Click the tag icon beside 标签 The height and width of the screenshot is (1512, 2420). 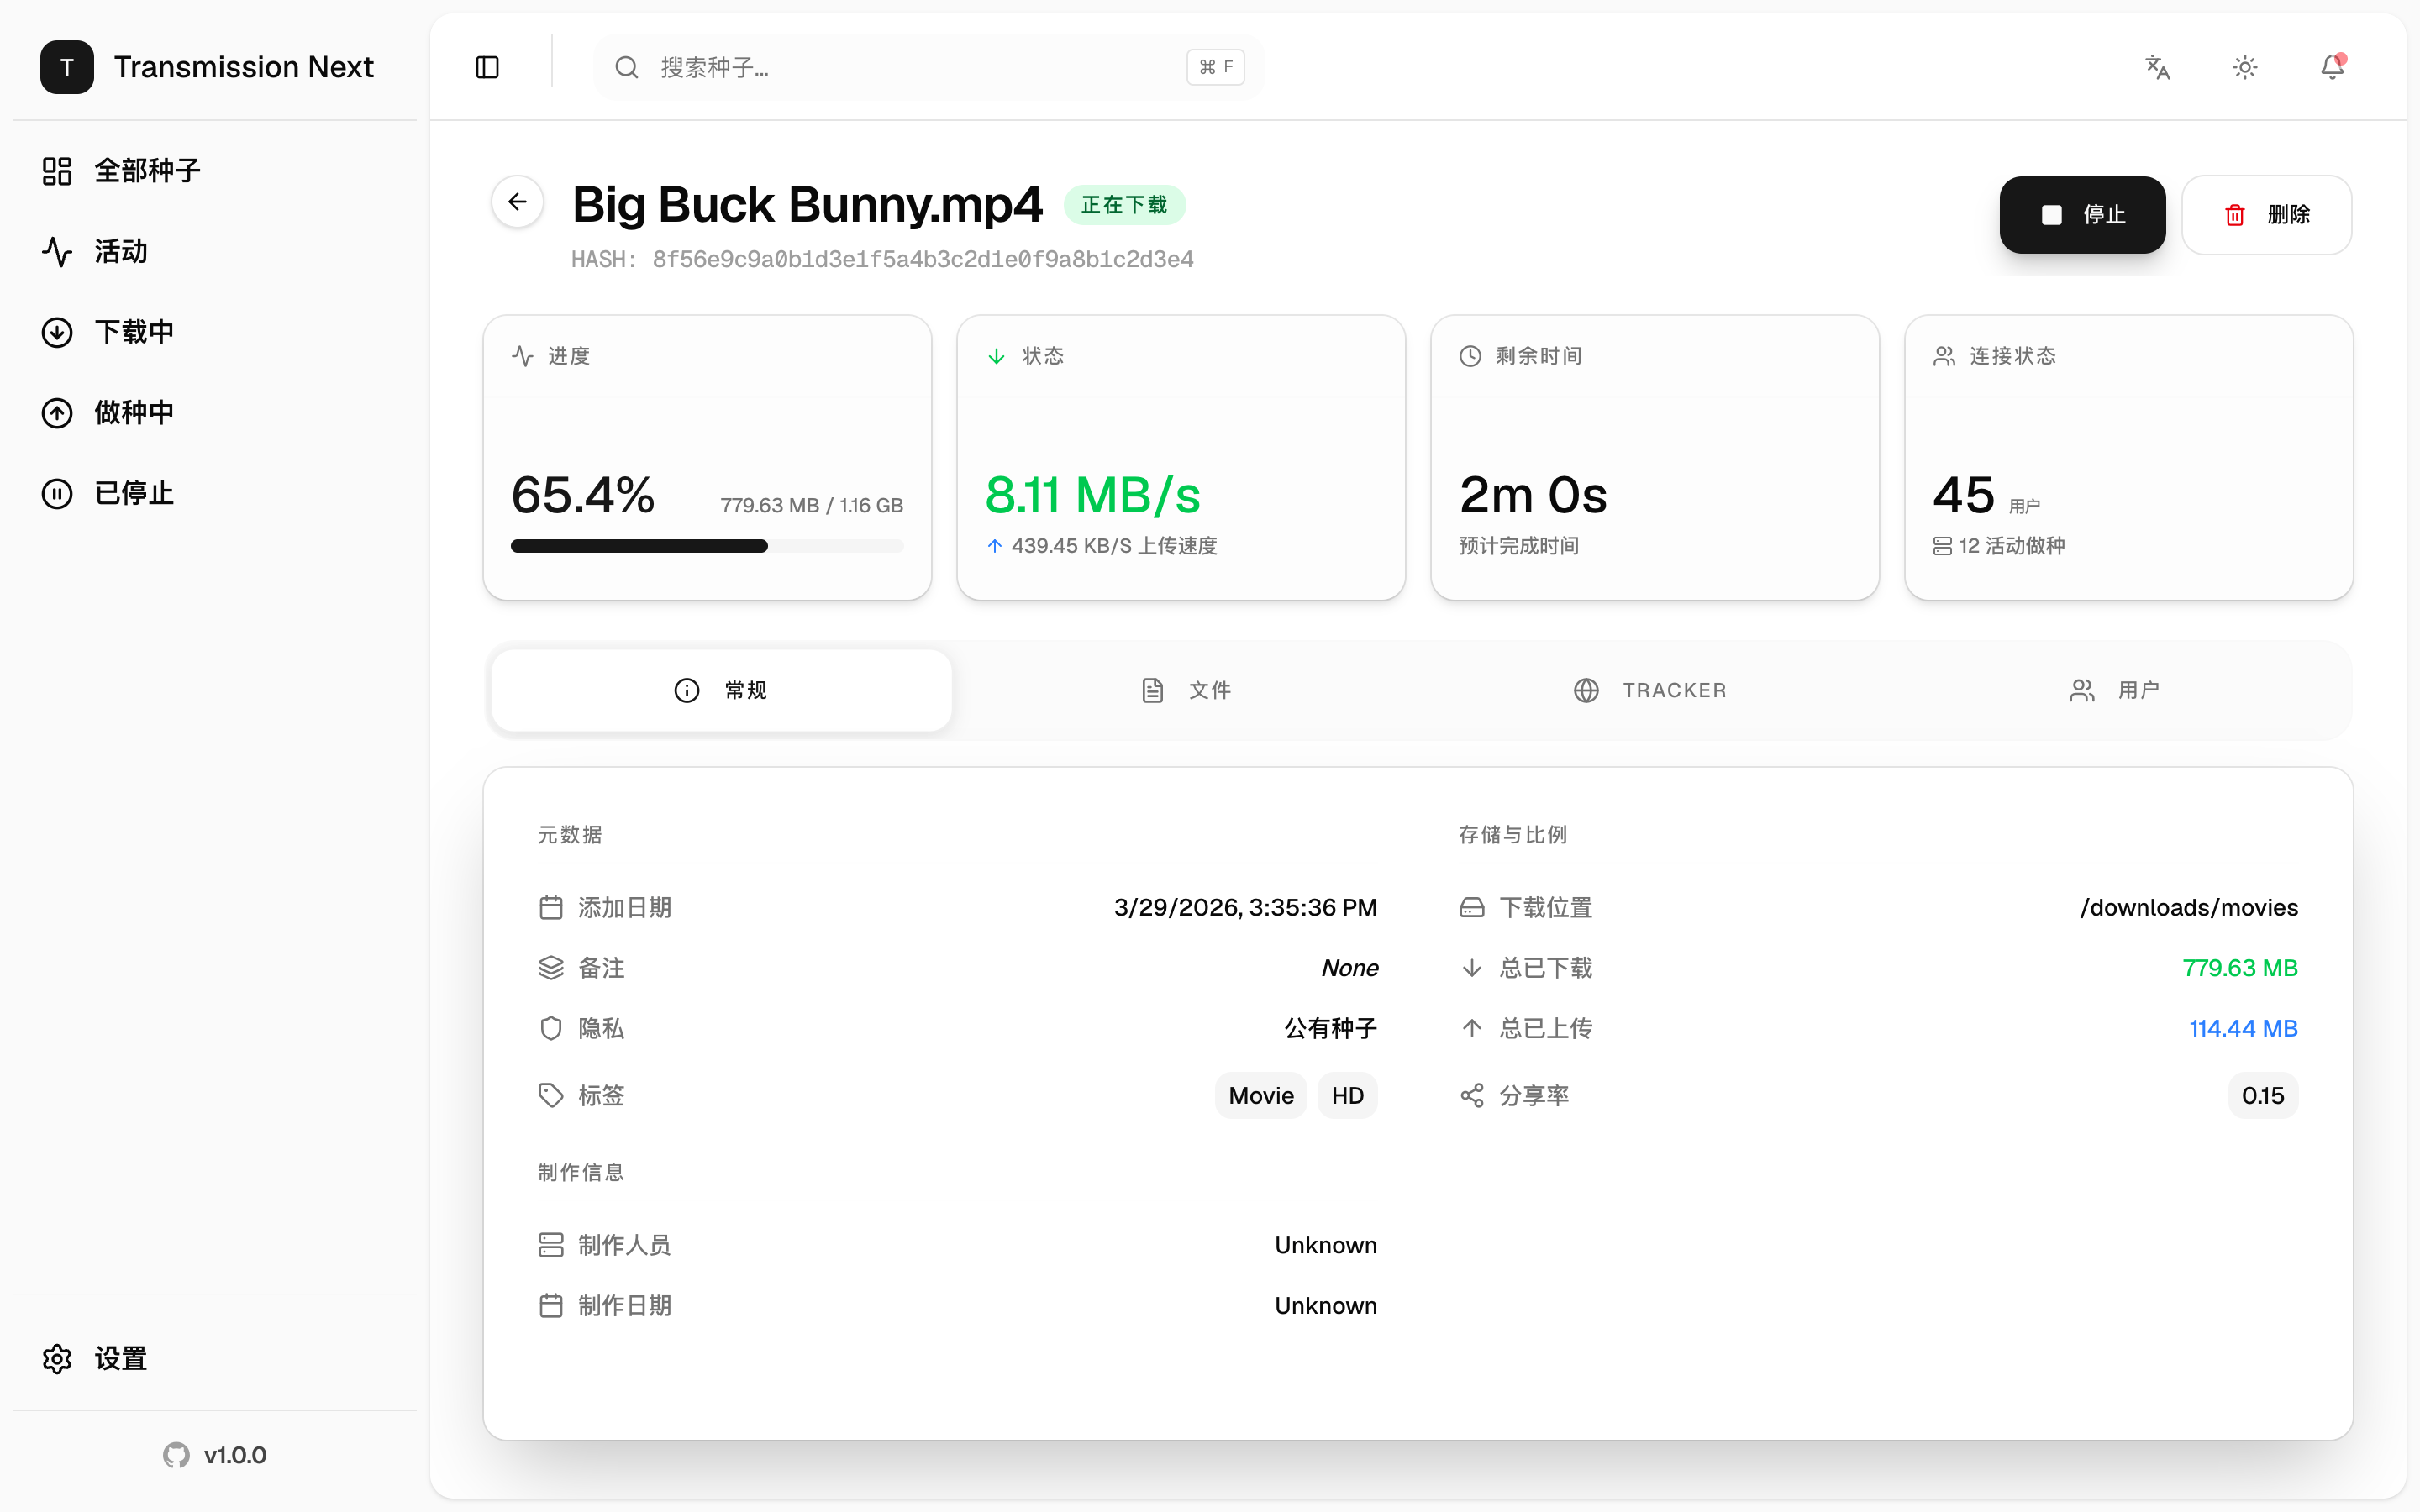tap(551, 1096)
